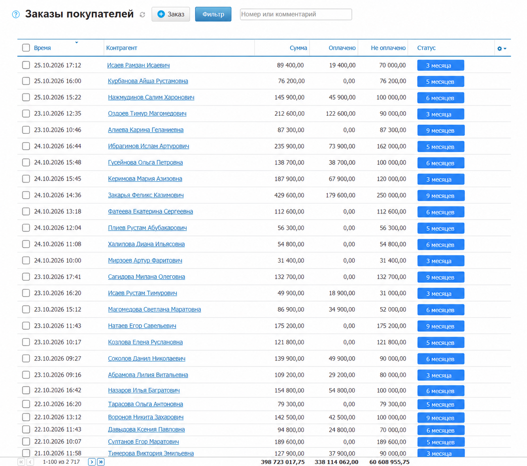Open the help question mark icon
This screenshot has width=527, height=466.
16,15
